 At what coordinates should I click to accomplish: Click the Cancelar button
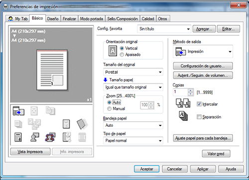[x=175, y=169]
